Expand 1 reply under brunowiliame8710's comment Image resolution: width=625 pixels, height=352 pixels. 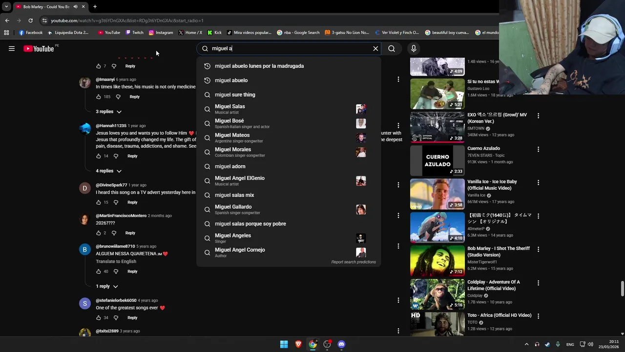[107, 286]
